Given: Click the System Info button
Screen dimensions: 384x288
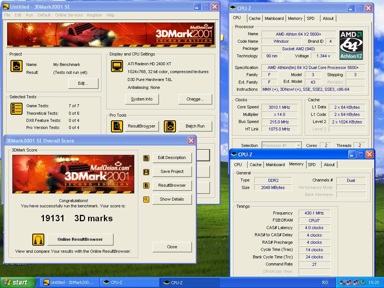Looking at the screenshot, I should pyautogui.click(x=142, y=99).
